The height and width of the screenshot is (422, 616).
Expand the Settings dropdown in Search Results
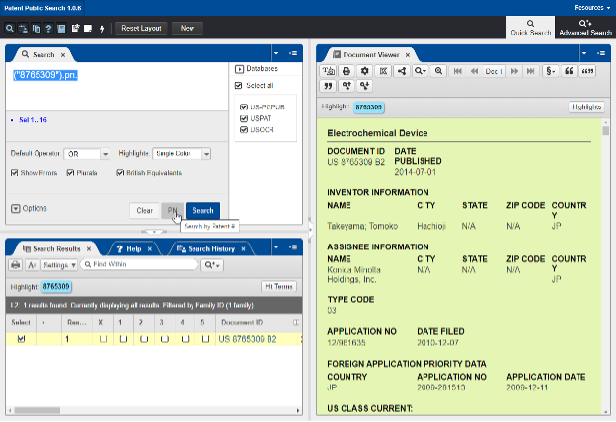[60, 265]
